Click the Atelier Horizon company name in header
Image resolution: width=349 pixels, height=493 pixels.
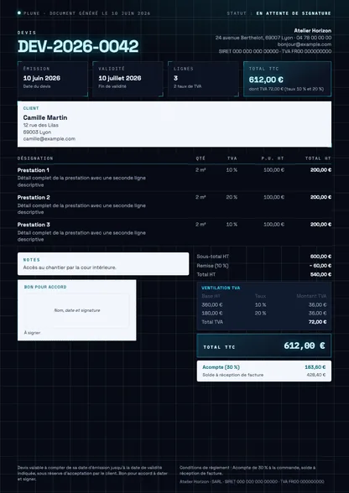312,31
